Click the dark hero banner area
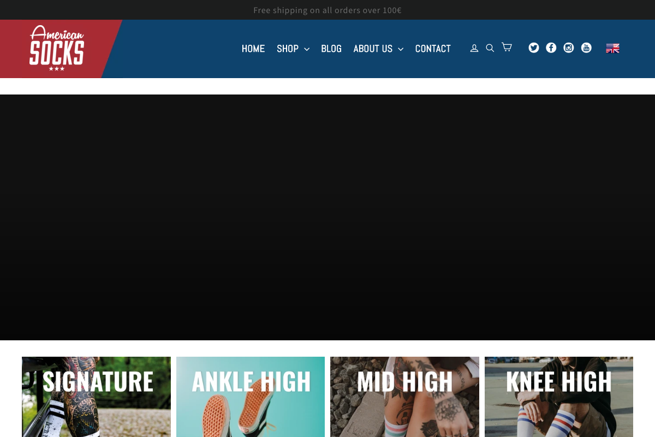Viewport: 655px width, 437px height. pos(327,217)
